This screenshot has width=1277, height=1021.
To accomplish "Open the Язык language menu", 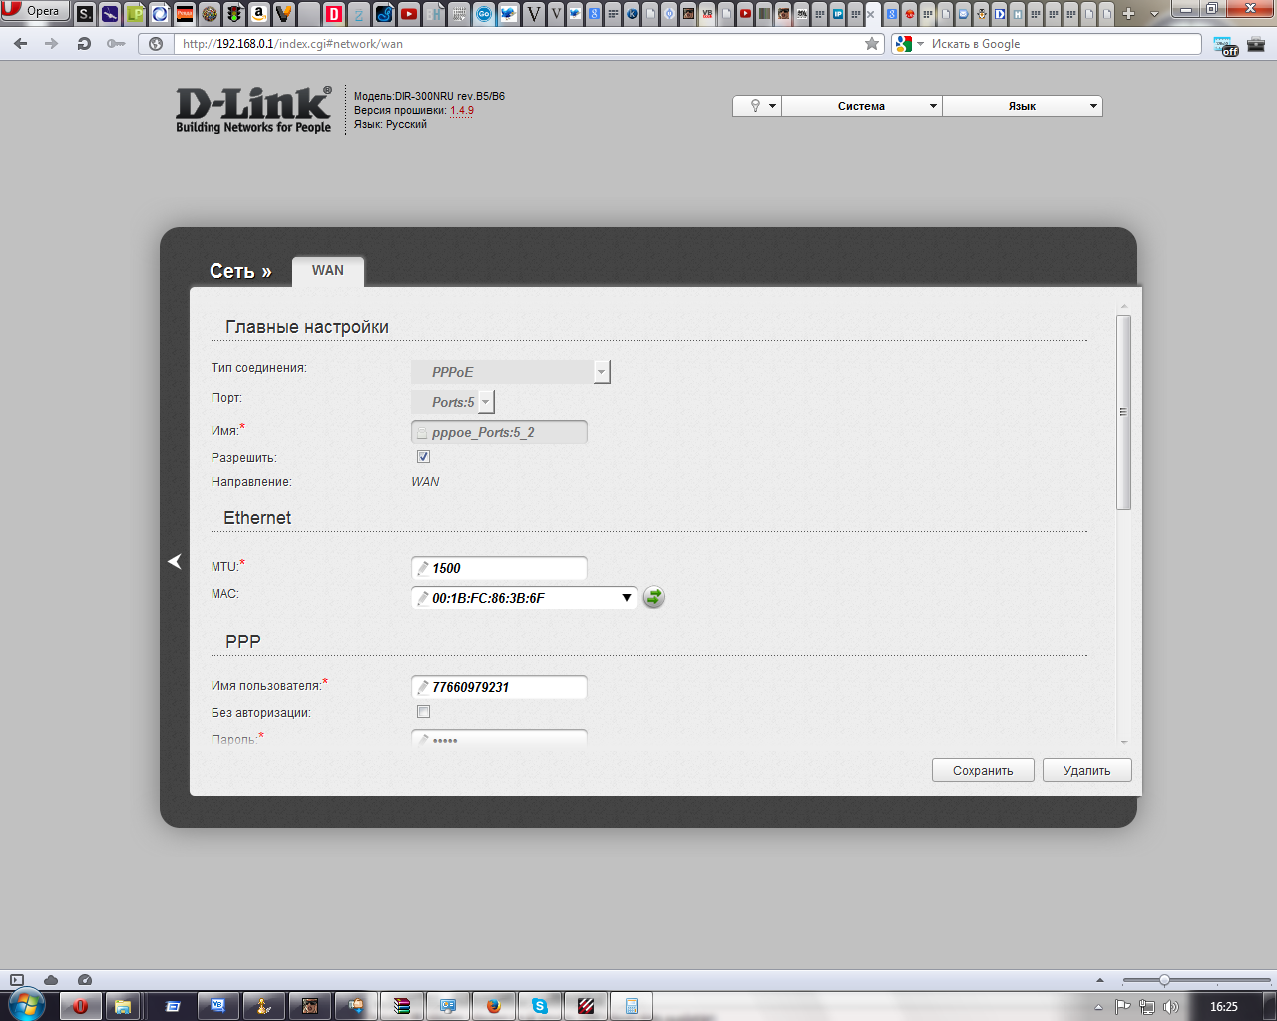I will 1022,106.
